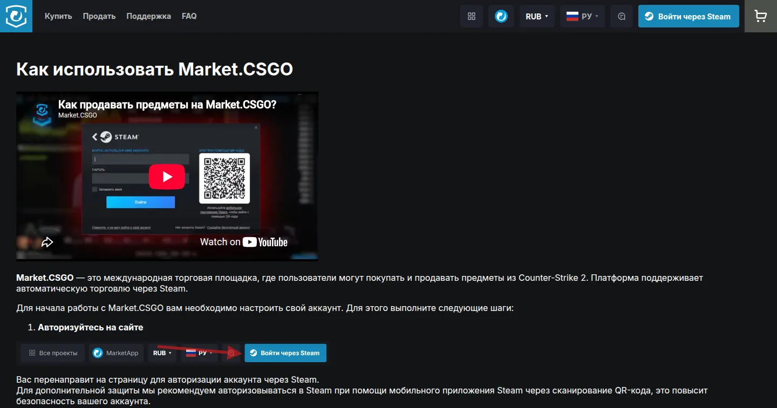Click the heading 'Как использовать Market.CSGO'

[x=155, y=69]
